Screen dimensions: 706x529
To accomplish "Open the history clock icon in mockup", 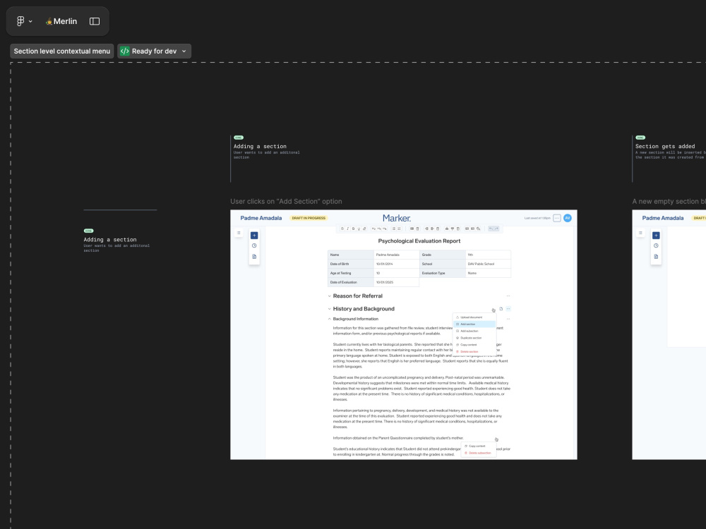I will [254, 245].
